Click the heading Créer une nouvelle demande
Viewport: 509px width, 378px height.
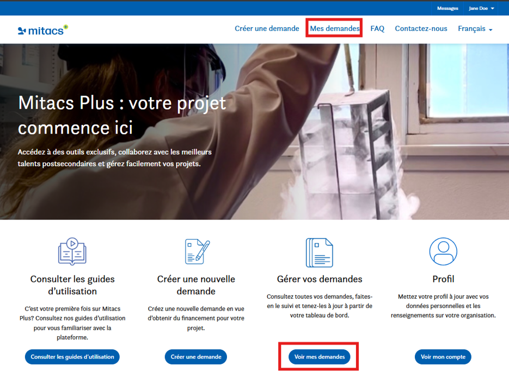click(196, 285)
